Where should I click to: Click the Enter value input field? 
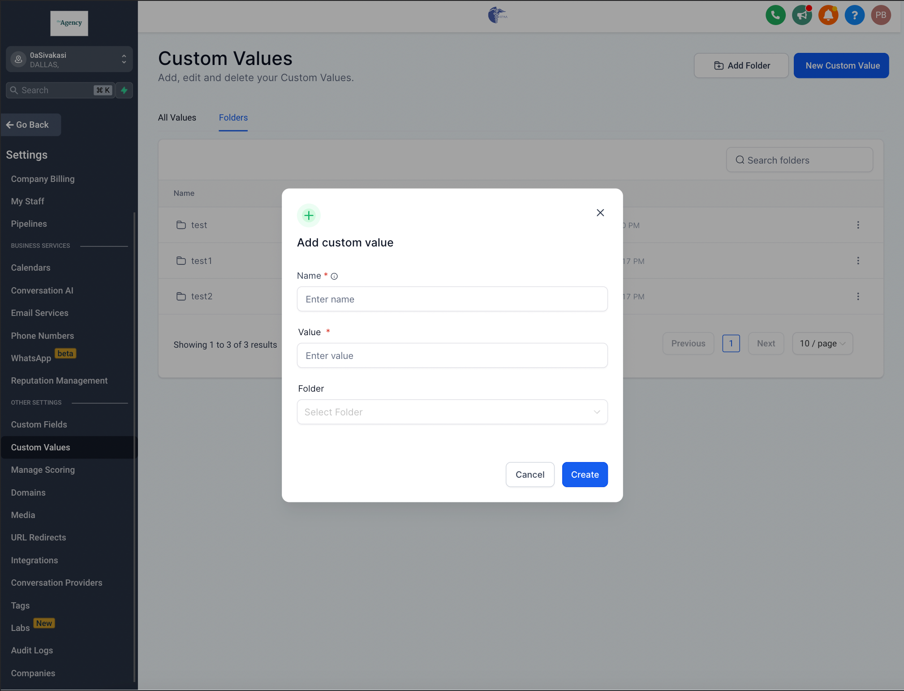(x=452, y=356)
